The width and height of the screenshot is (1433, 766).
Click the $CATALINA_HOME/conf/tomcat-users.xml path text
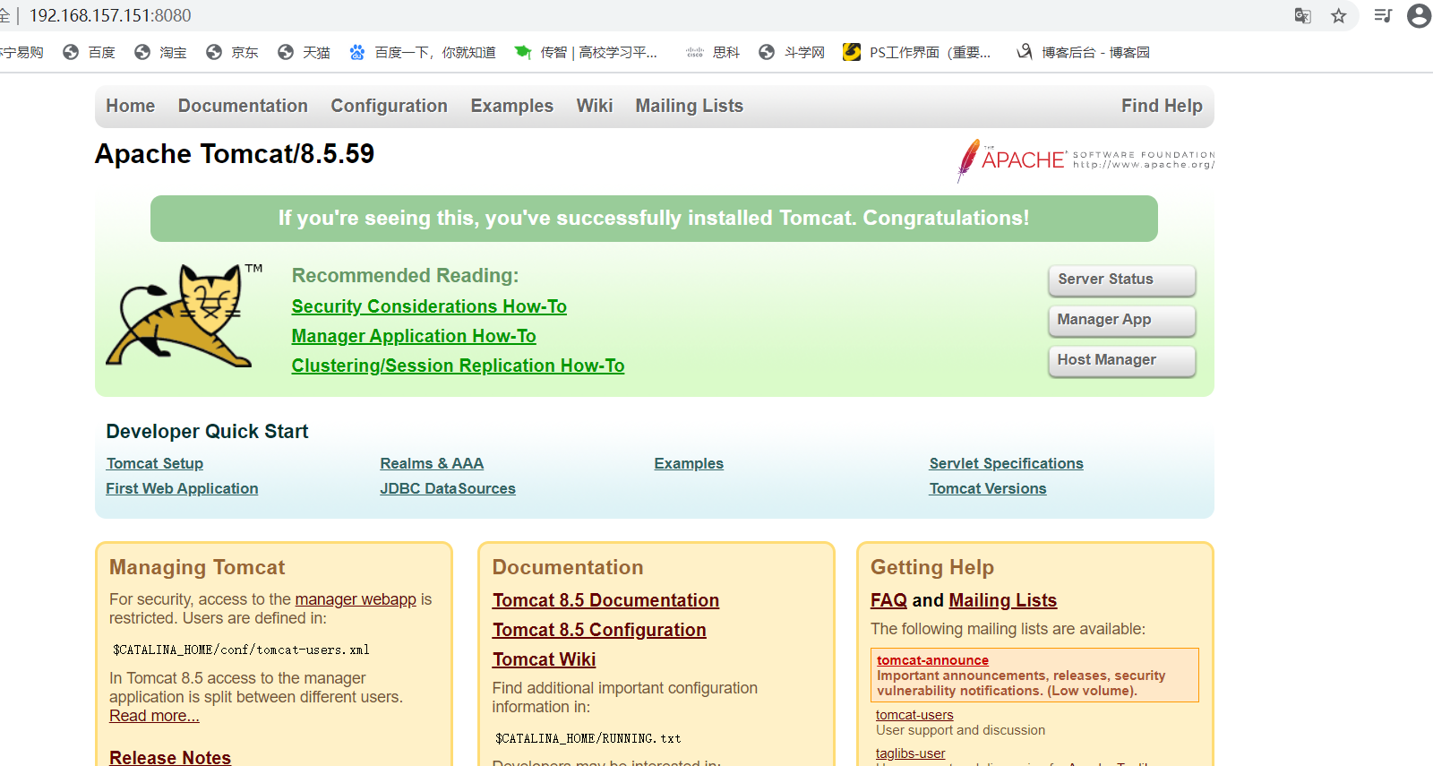241,650
